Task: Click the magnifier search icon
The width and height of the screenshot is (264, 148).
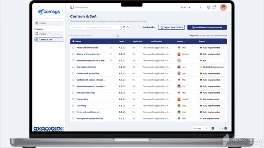Action: tap(128, 27)
